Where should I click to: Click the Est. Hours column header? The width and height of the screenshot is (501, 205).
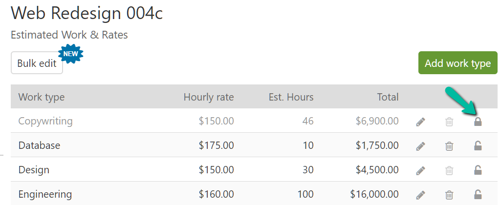point(290,97)
